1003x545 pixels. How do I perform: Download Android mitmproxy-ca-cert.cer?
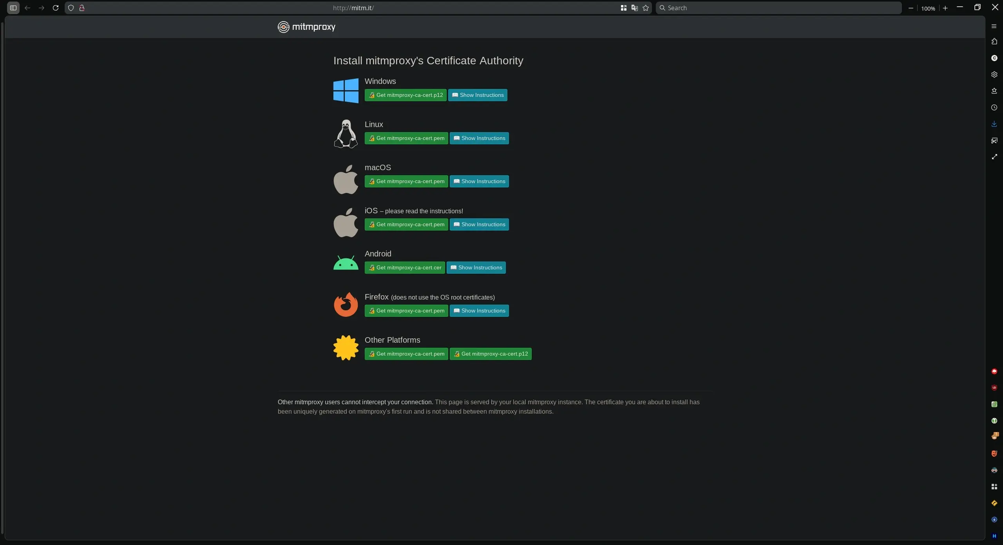405,268
